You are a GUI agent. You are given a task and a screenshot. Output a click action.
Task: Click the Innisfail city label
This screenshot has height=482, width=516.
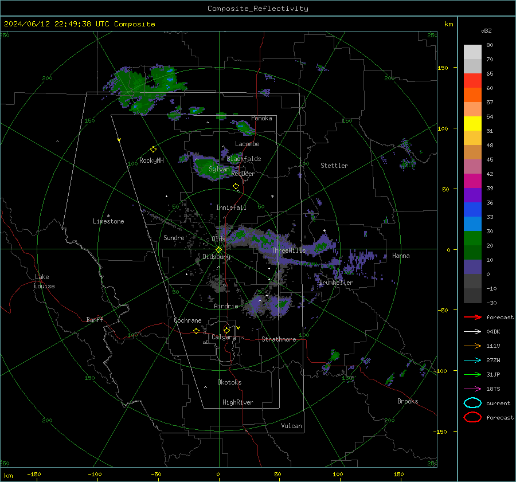pos(231,207)
